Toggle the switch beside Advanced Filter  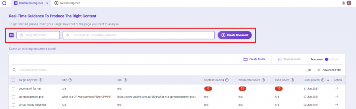point(308,70)
